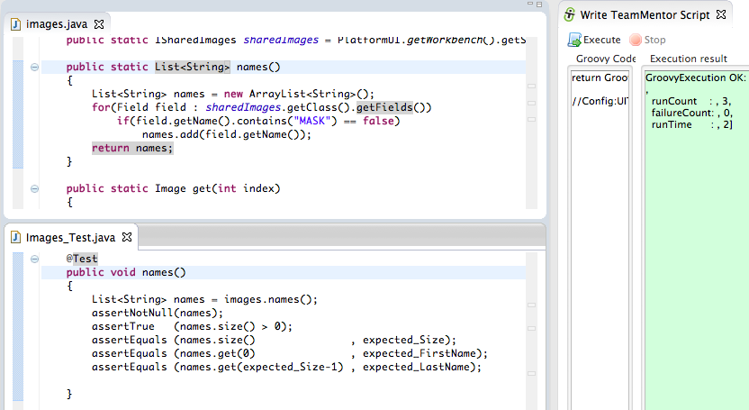Click the Execute script icon
Screen dimensions: 749x410
(x=573, y=40)
